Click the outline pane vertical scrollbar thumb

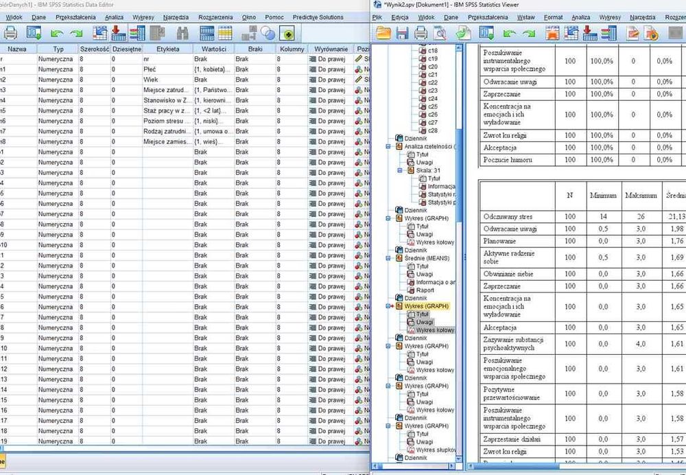(x=458, y=174)
